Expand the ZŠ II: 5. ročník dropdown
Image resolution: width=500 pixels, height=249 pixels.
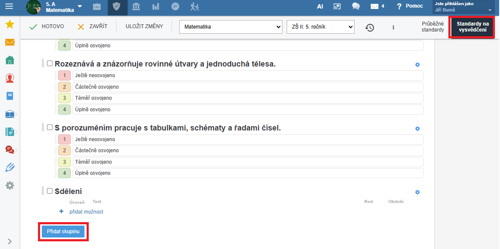320,27
